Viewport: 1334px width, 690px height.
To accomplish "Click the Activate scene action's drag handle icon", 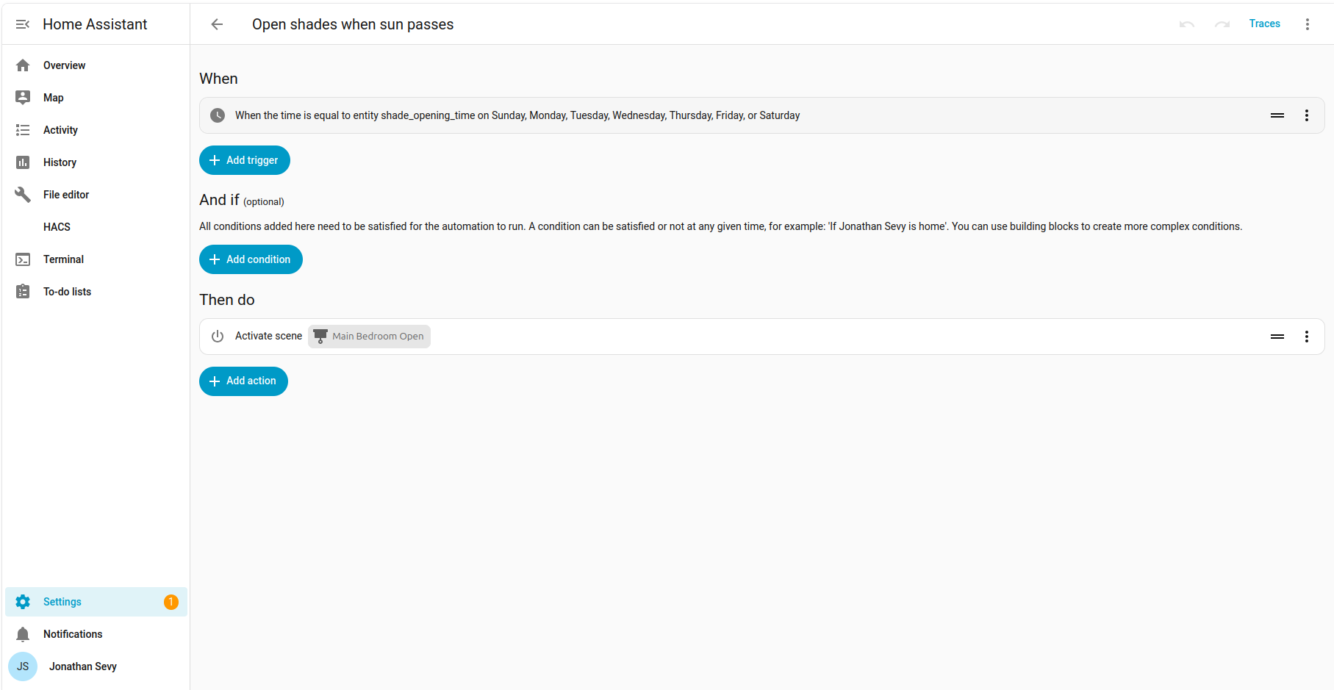I will tap(1277, 337).
